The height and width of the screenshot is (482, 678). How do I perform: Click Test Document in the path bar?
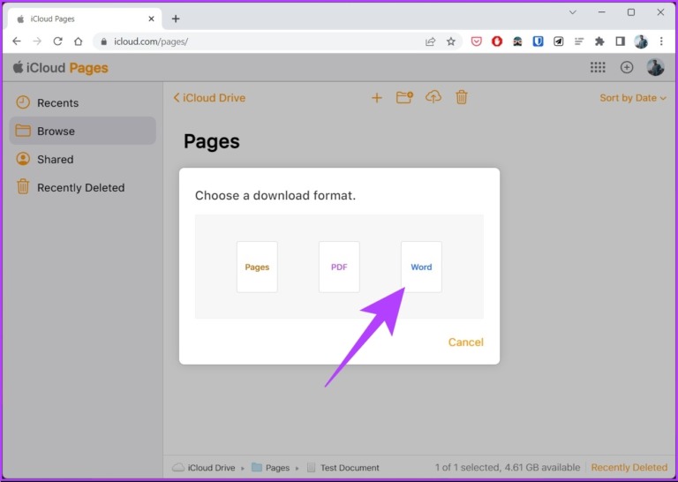point(343,467)
